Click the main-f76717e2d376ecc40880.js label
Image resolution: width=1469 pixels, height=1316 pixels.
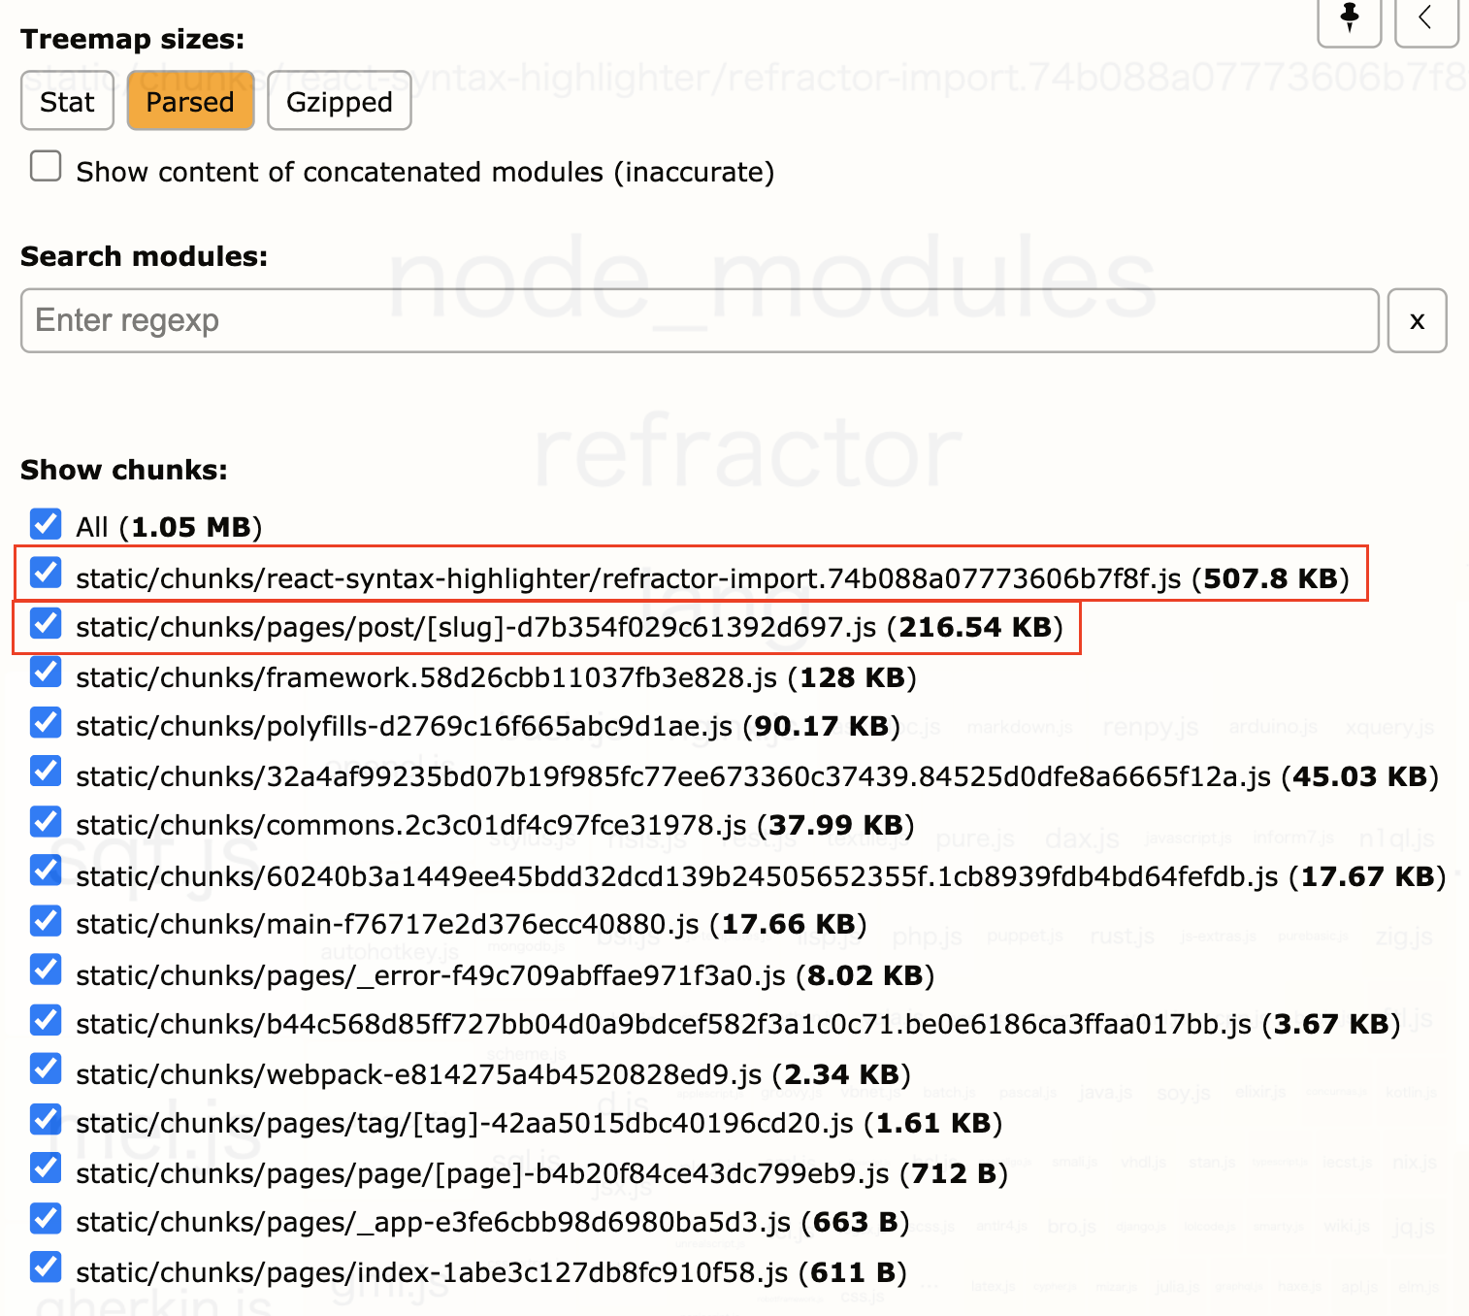coord(472,925)
